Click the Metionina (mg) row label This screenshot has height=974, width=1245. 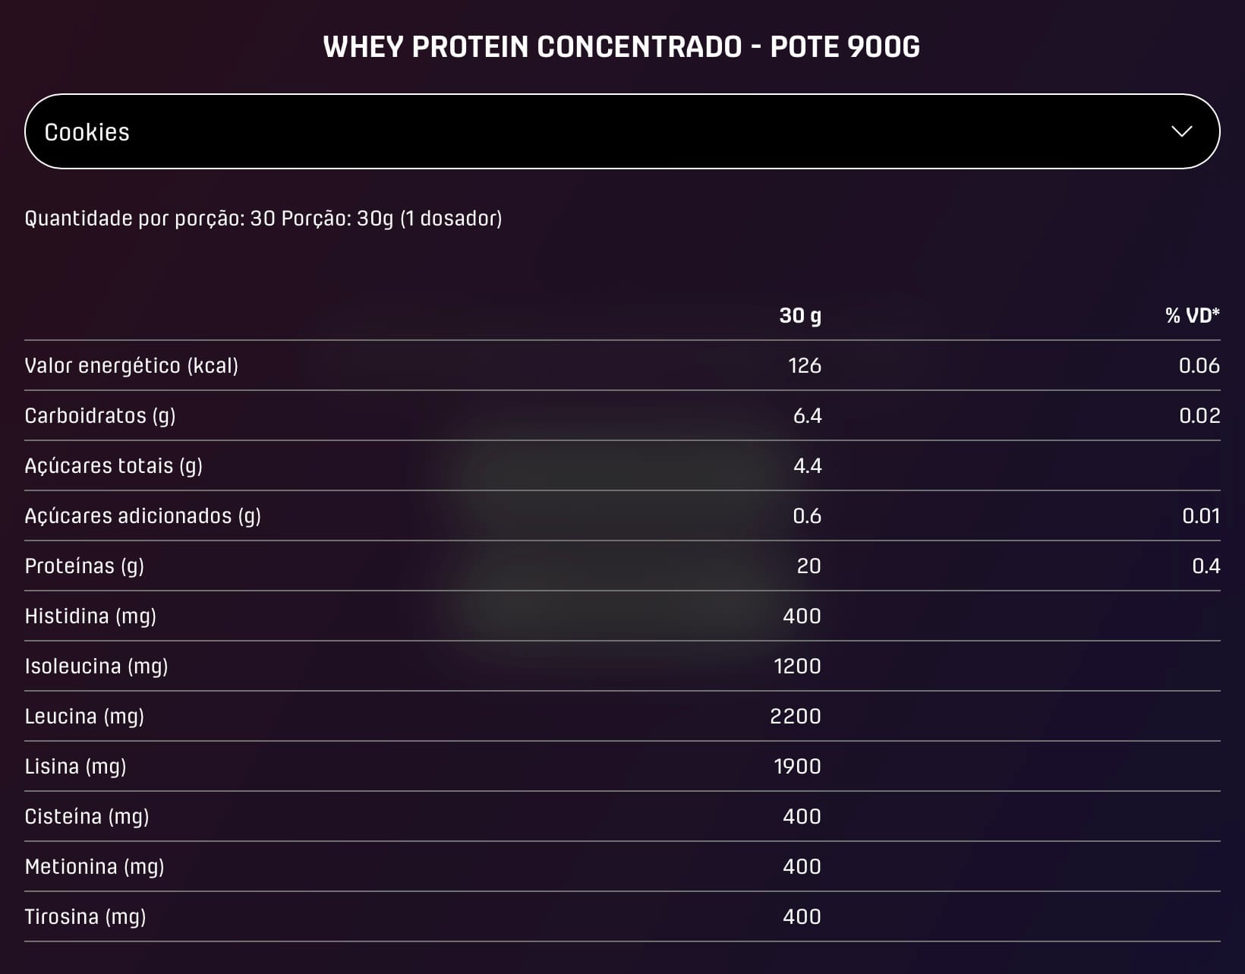point(94,867)
